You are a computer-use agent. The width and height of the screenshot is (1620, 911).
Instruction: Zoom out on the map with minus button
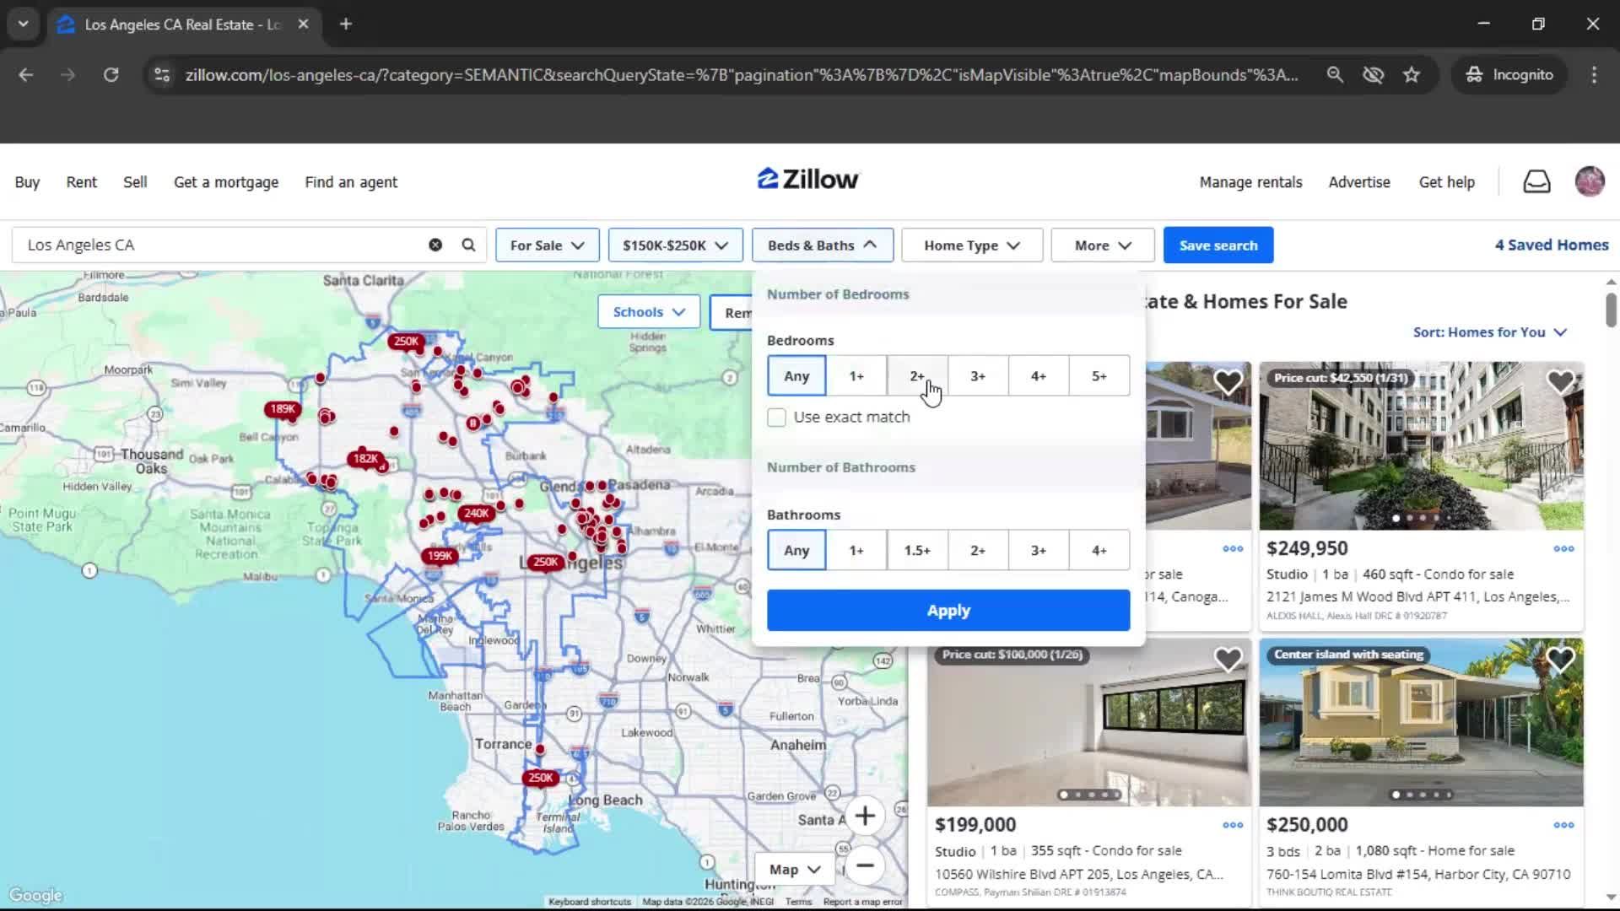point(865,866)
